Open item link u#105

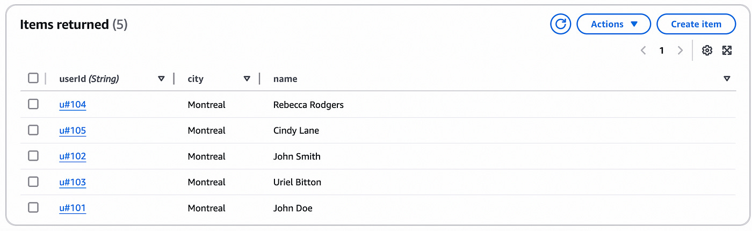tap(73, 131)
